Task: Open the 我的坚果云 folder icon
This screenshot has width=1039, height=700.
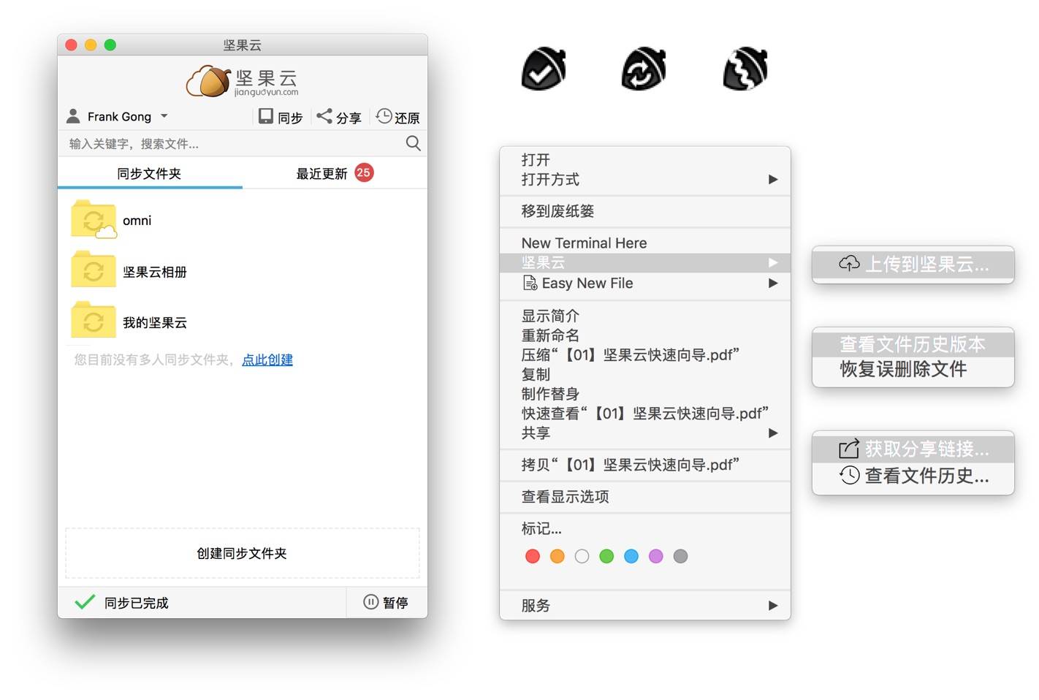Action: point(94,320)
